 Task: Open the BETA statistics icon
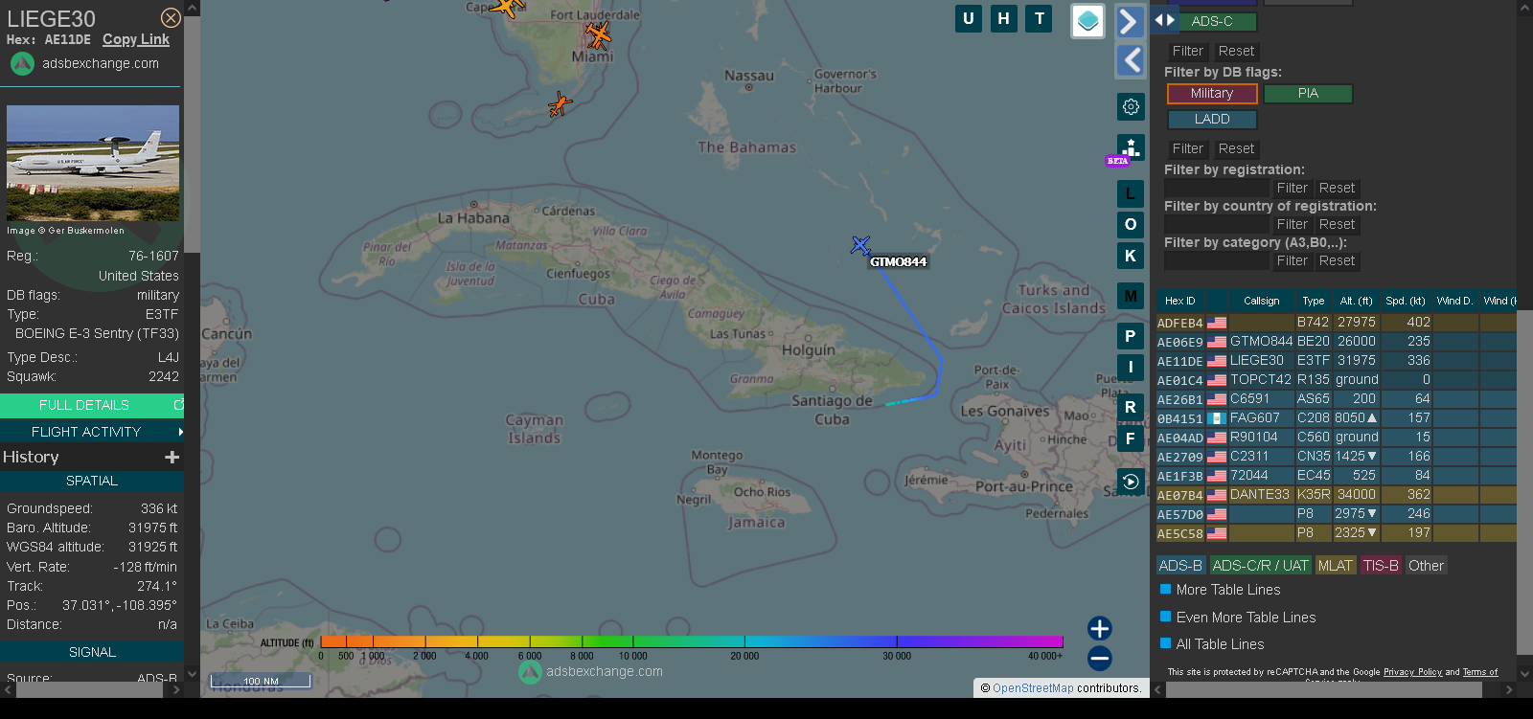[1131, 148]
